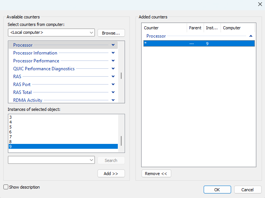Close the Add Counters dialog
Screen dimensions: 265x198
click(x=260, y=4)
